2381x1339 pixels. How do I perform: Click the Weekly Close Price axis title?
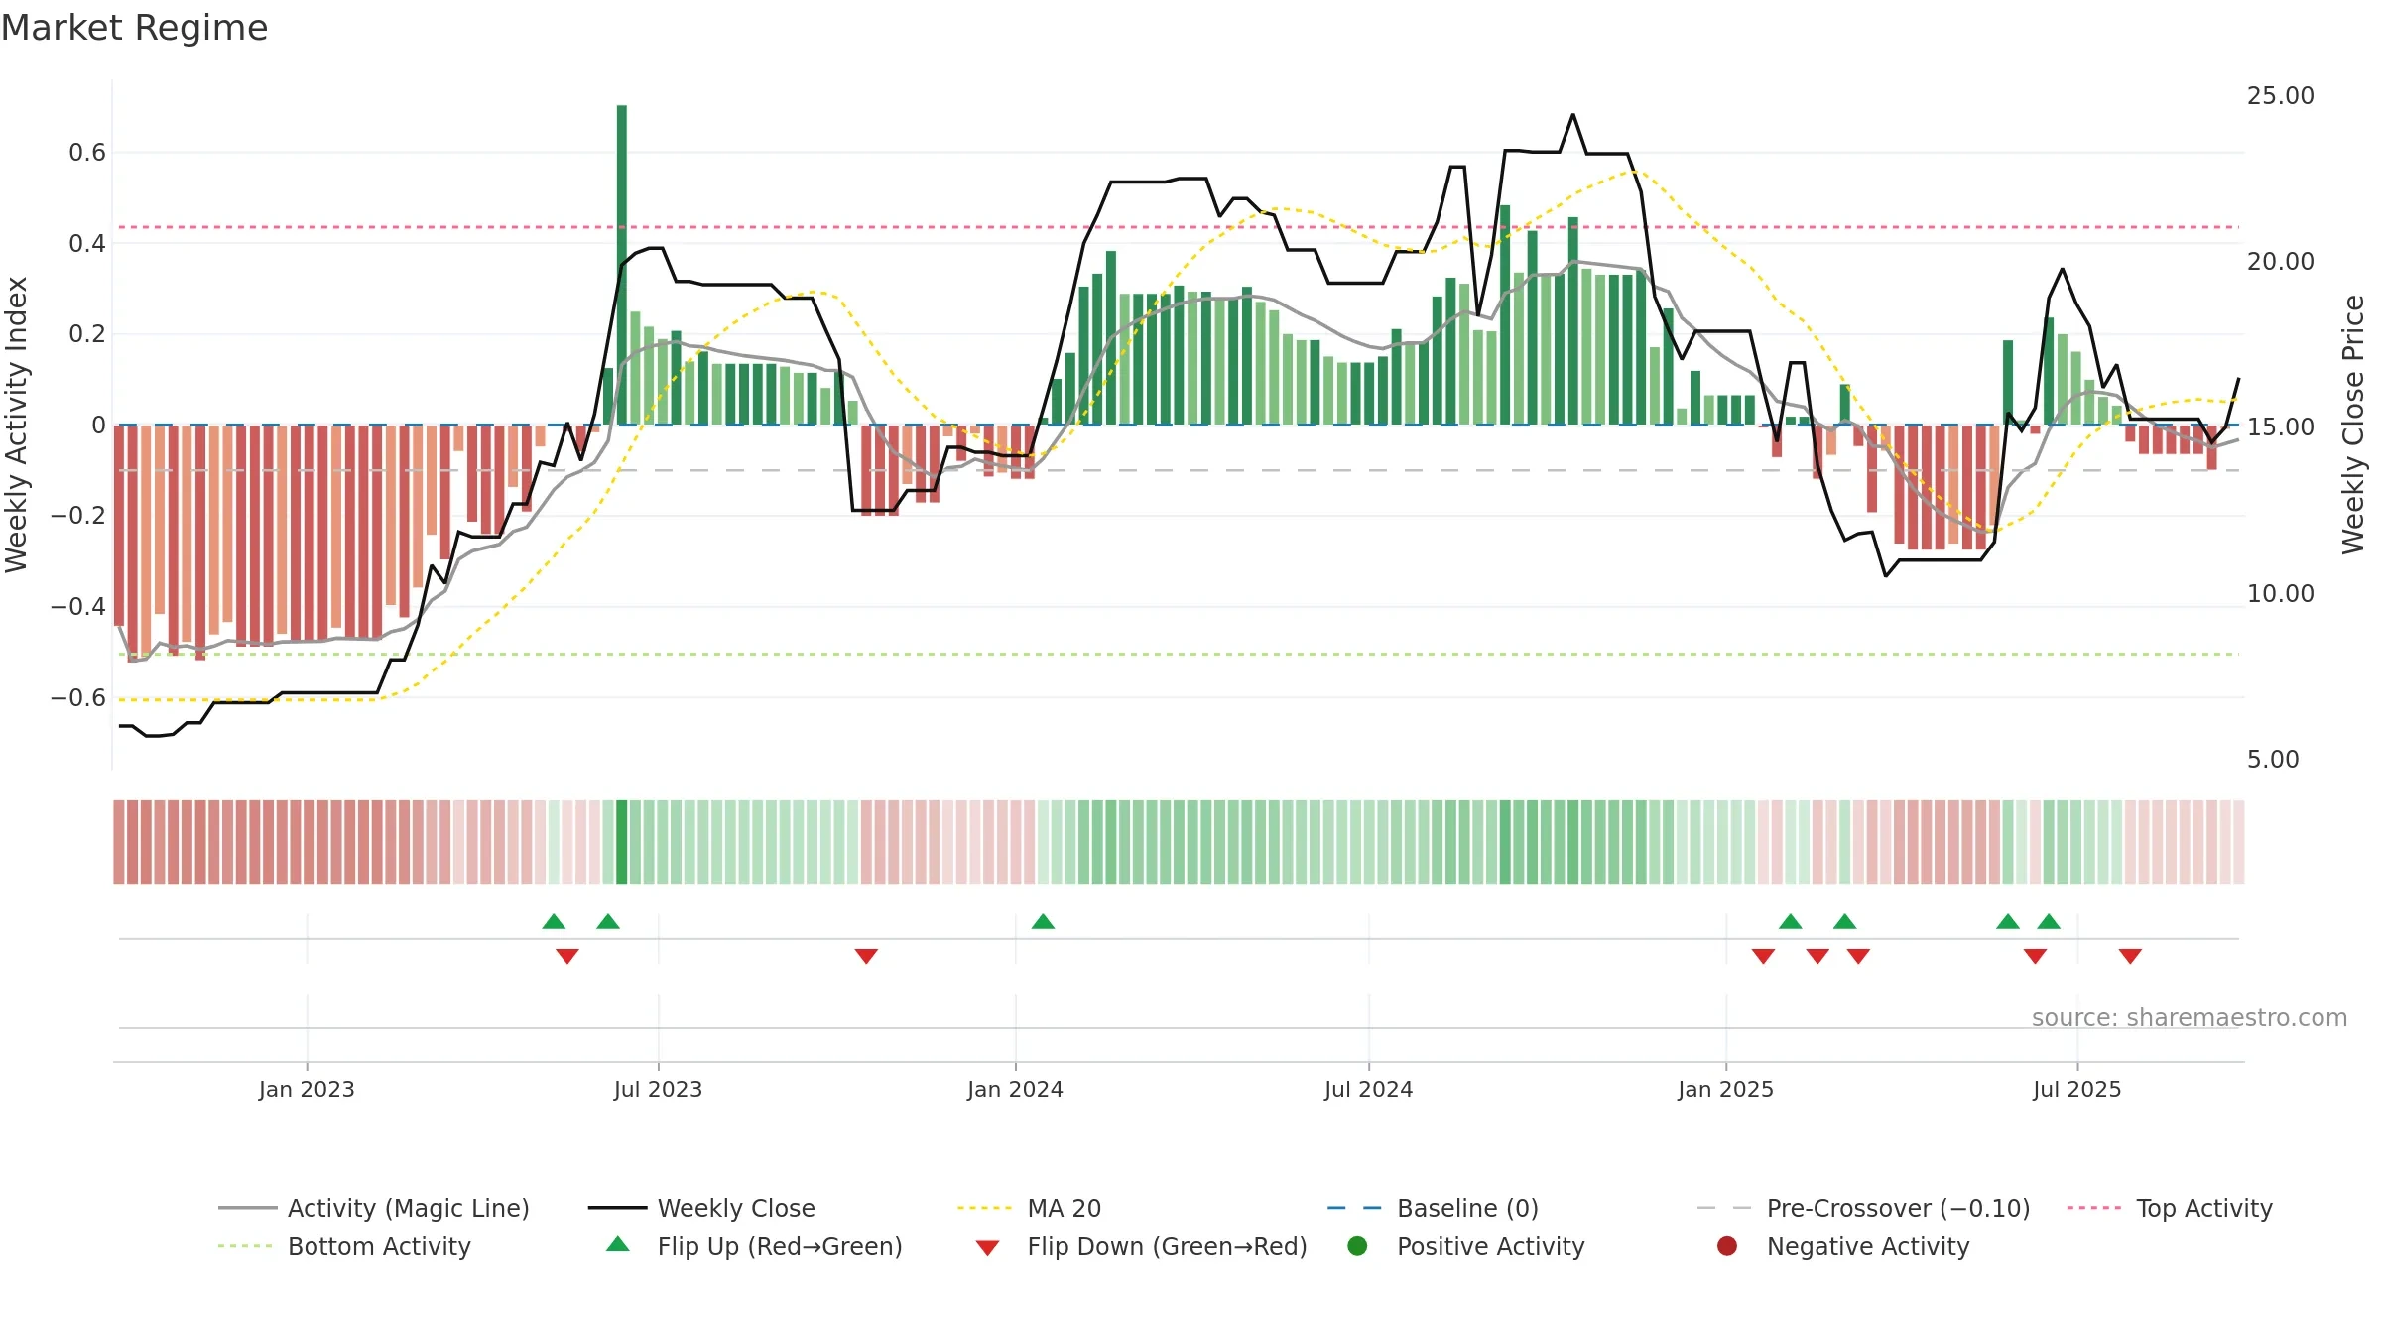2353,425
